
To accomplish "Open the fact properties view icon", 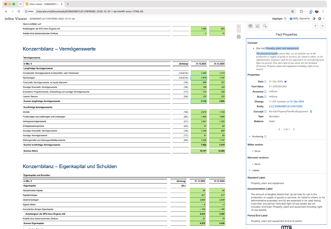I will click(250, 26).
